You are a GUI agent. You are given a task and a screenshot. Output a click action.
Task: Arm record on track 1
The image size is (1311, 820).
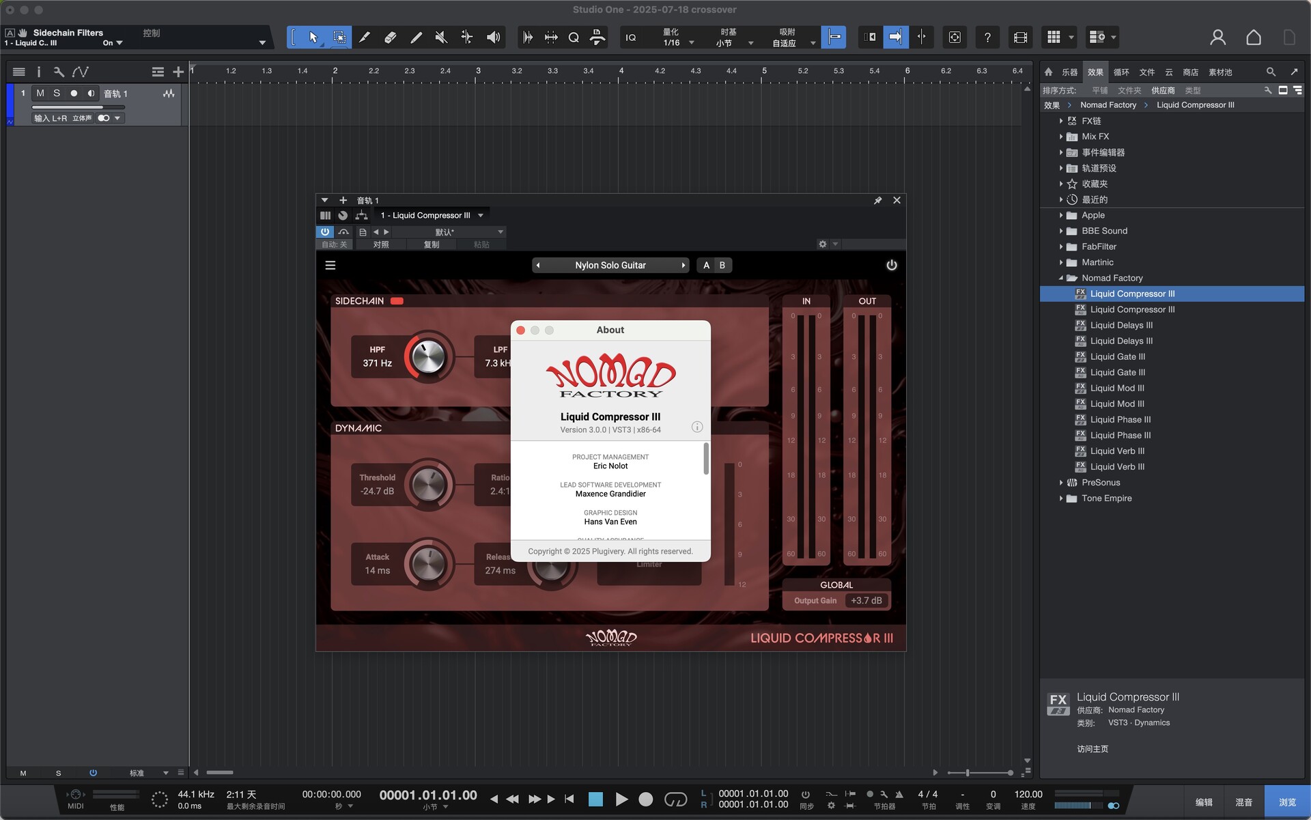click(74, 94)
